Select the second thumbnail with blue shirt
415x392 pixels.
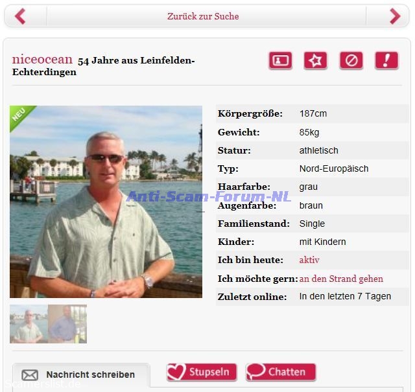pyautogui.click(x=67, y=324)
